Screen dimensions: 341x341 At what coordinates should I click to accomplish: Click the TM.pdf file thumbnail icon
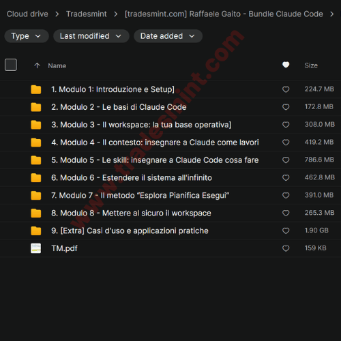pyautogui.click(x=36, y=248)
